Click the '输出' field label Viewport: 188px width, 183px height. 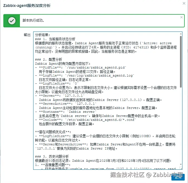(27, 35)
